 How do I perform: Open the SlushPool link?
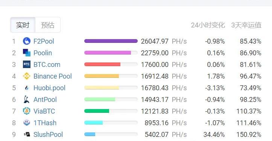[x=48, y=134]
